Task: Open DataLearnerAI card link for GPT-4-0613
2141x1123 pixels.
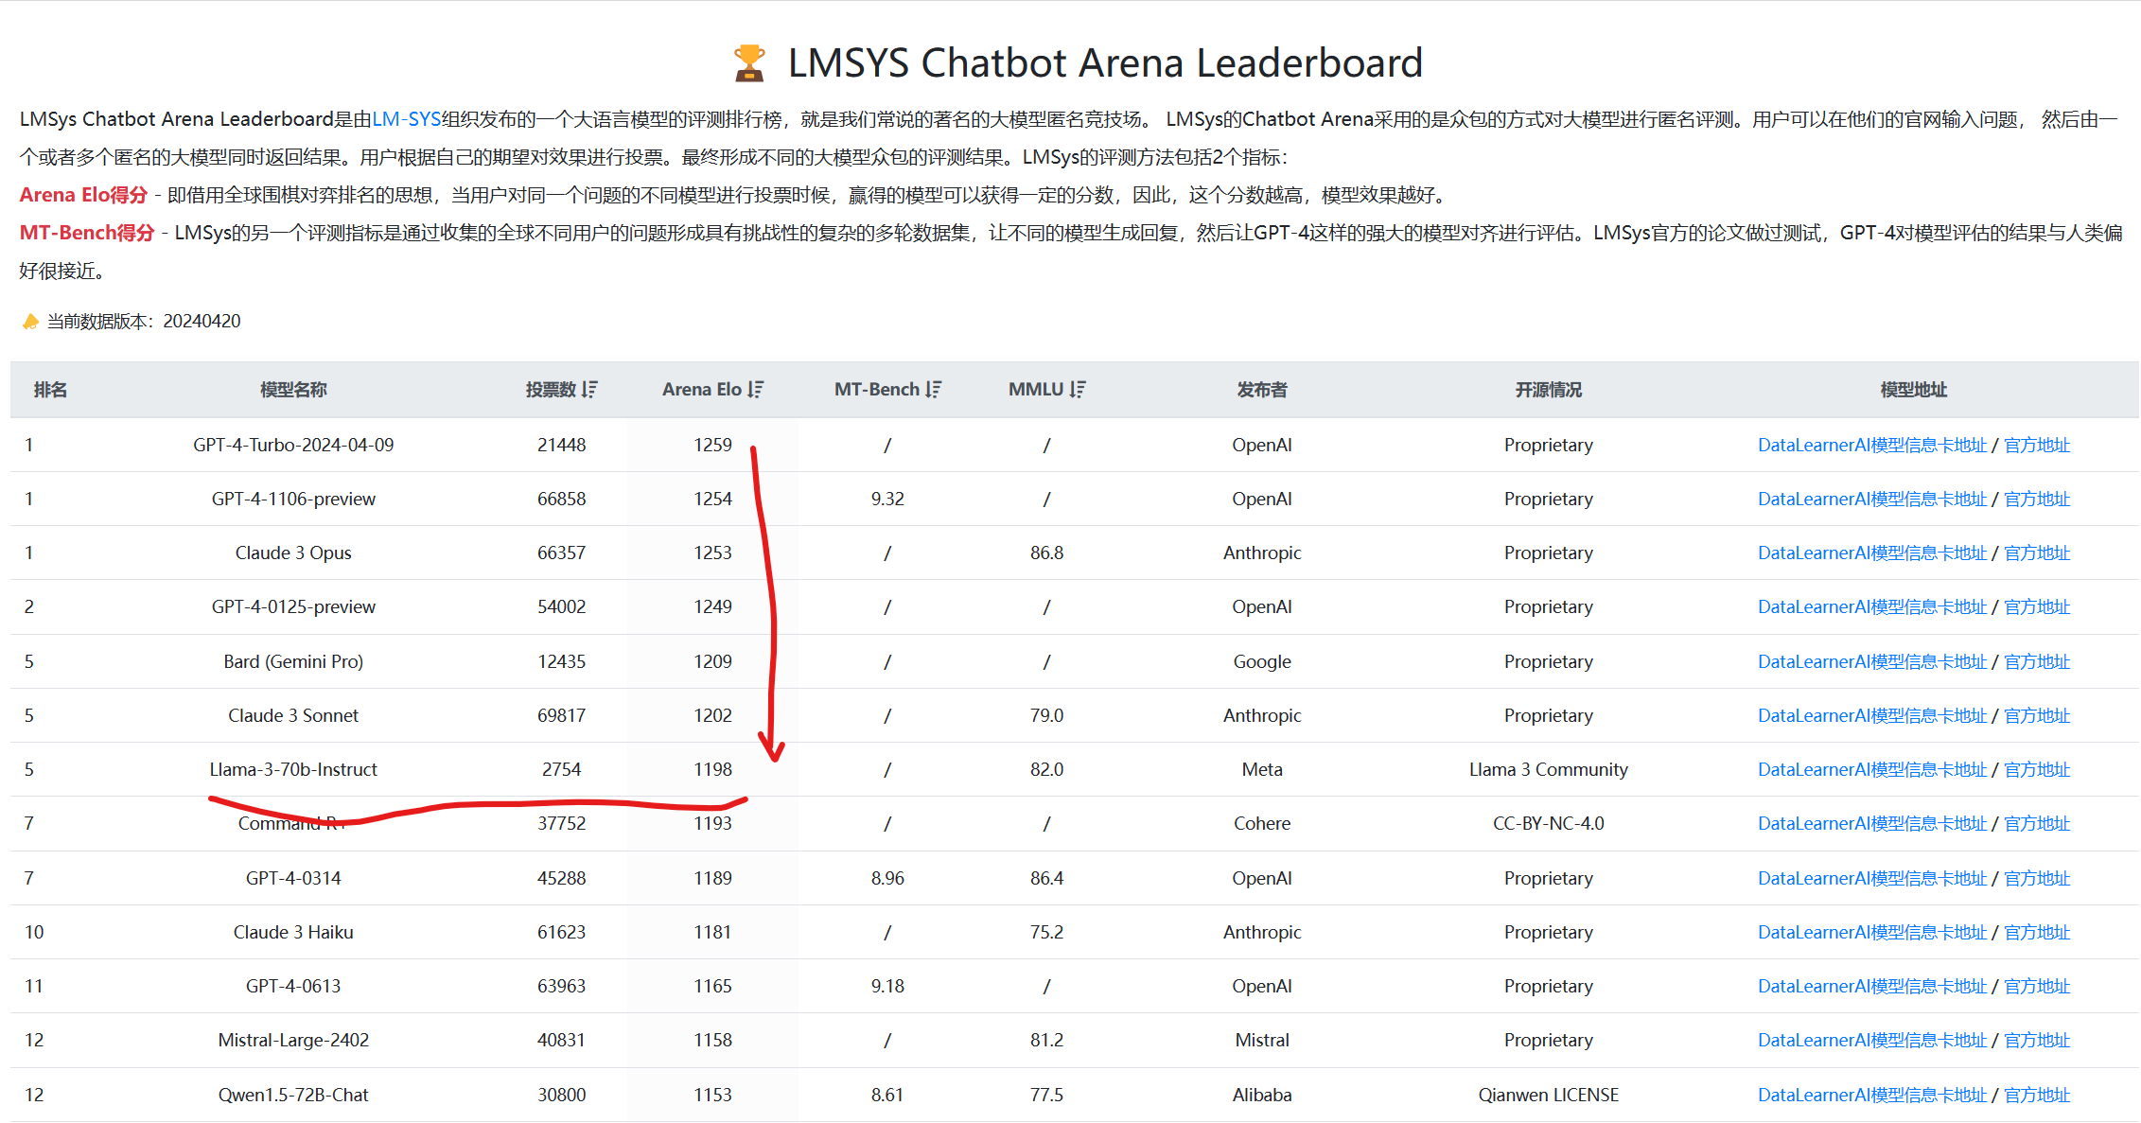Action: point(1872,986)
